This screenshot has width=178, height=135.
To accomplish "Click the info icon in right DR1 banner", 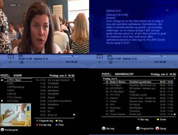I will [111, 62].
